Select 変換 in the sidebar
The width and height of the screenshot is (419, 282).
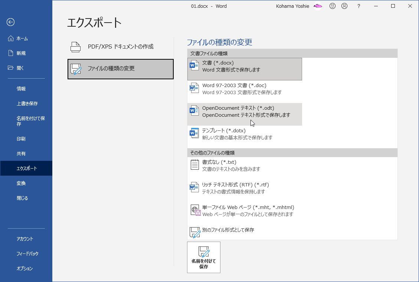click(x=26, y=183)
